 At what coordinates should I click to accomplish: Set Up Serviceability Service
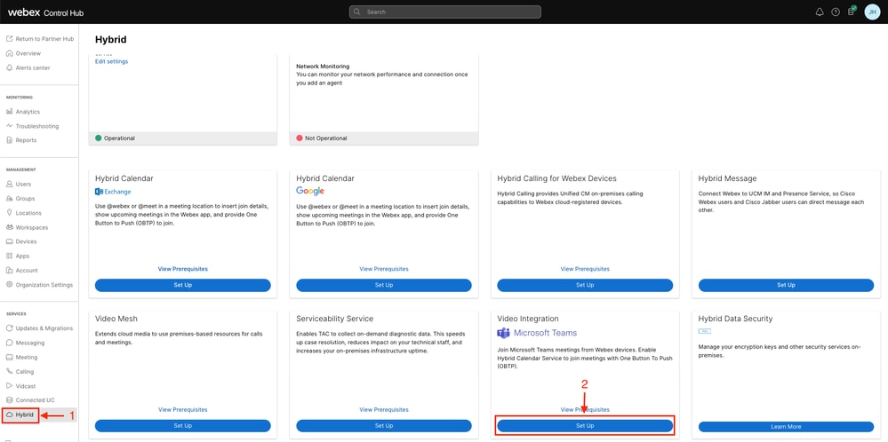pyautogui.click(x=384, y=426)
